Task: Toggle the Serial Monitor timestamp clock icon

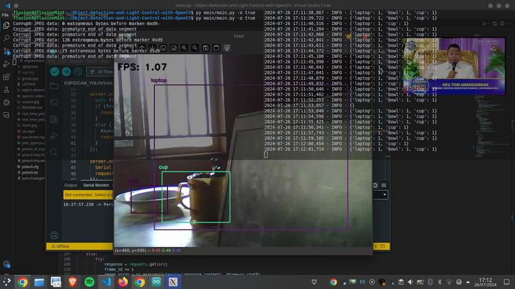Action: pos(375,186)
